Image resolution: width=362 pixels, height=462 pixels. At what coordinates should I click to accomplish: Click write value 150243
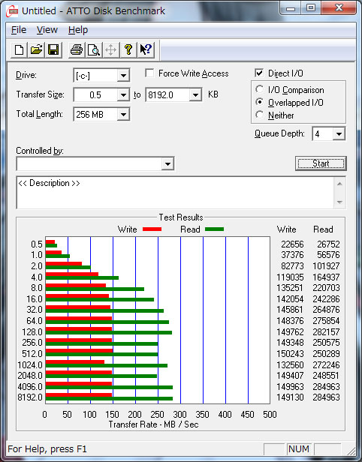click(x=290, y=353)
